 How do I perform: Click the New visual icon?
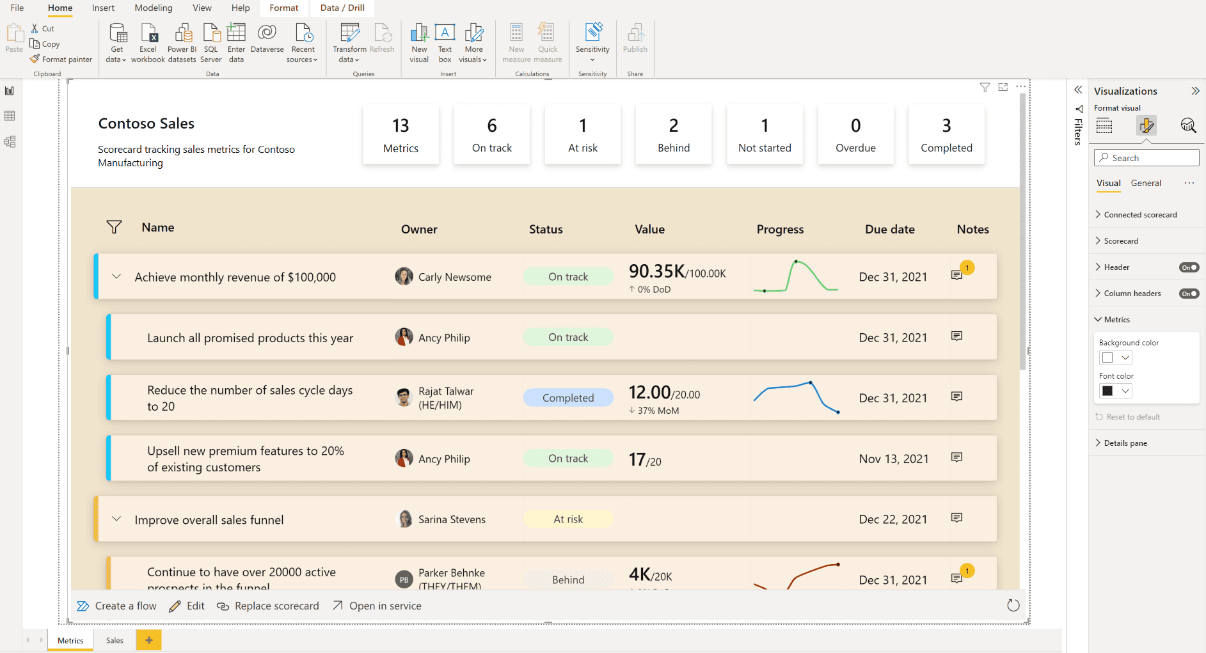click(x=419, y=35)
